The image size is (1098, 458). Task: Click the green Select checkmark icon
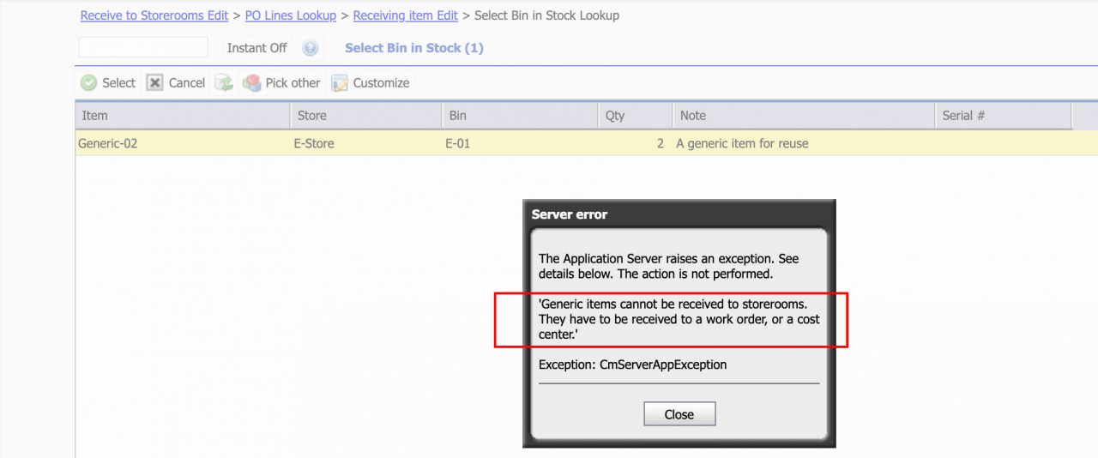tap(88, 83)
